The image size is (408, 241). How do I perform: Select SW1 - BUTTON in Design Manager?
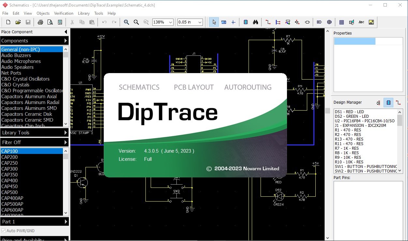[365, 167]
